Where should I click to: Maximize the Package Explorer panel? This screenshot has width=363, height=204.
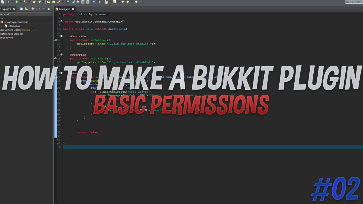coord(48,9)
